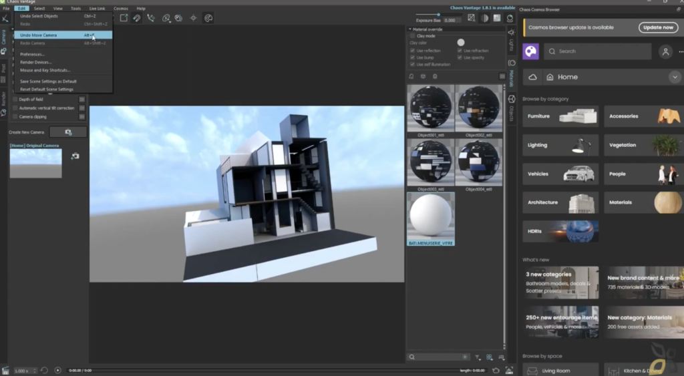Click the Exposure Bias value field
Screen dimensions: 684x376
pos(451,21)
